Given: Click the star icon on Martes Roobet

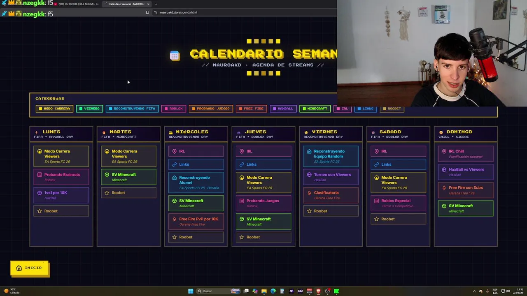Looking at the screenshot, I should pyautogui.click(x=107, y=193).
